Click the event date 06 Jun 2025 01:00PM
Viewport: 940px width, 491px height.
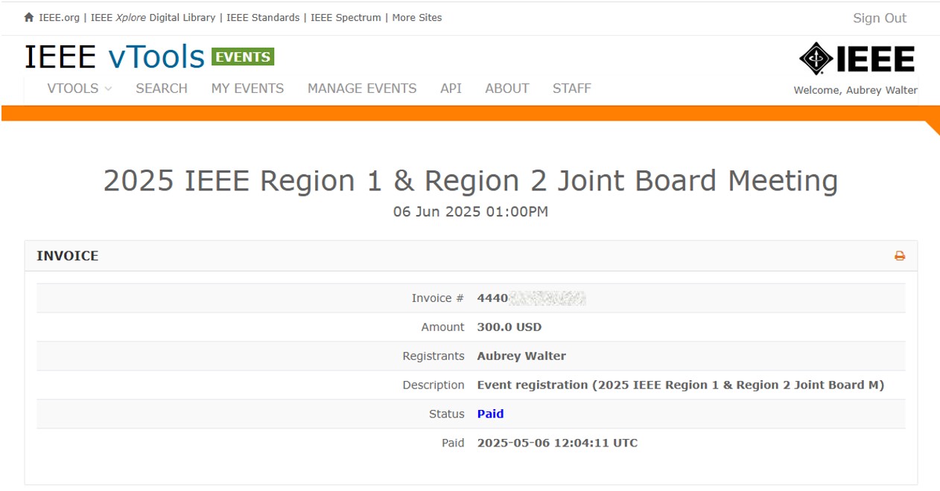pyautogui.click(x=471, y=212)
